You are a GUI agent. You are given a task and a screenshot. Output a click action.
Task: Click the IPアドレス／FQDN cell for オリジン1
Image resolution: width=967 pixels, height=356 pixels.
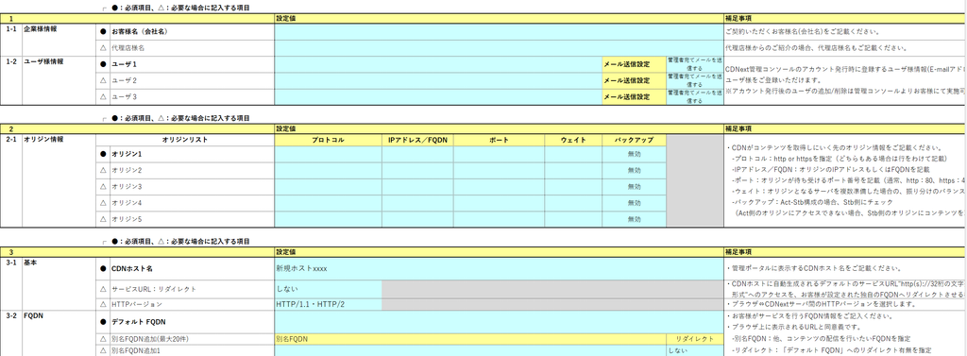tap(417, 154)
